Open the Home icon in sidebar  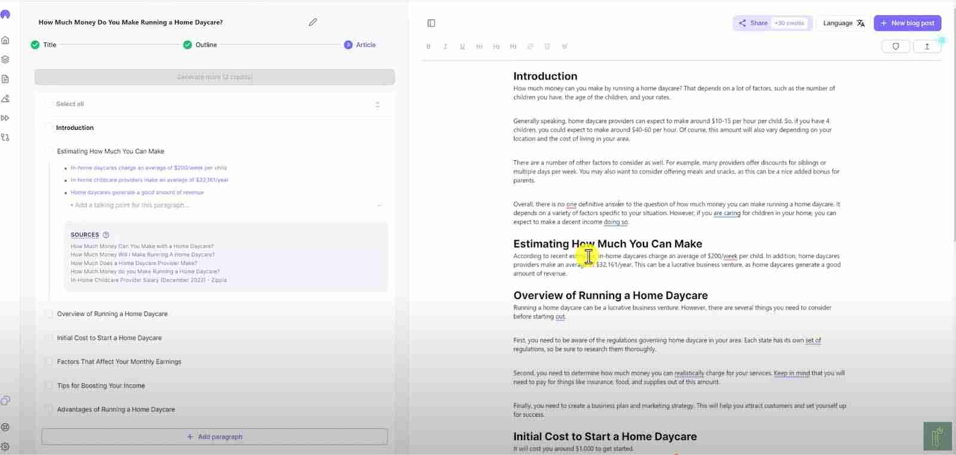pyautogui.click(x=5, y=40)
